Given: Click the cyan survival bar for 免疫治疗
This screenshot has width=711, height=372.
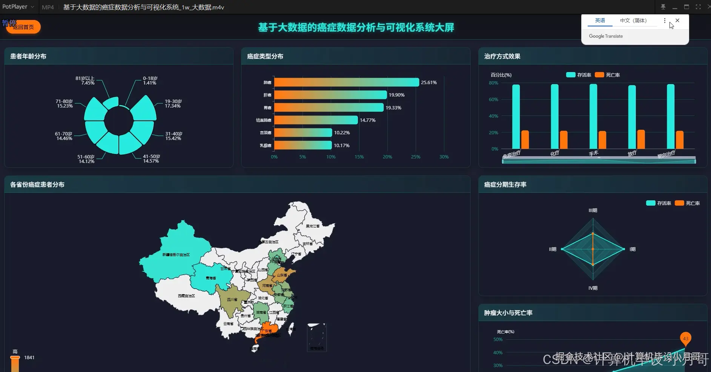Looking at the screenshot, I should coord(516,117).
